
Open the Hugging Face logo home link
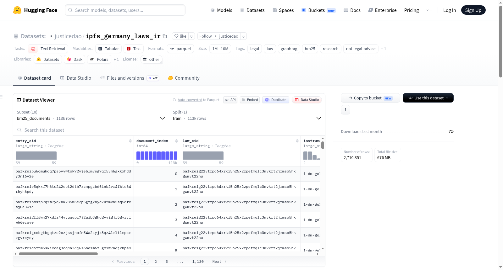tap(35, 10)
